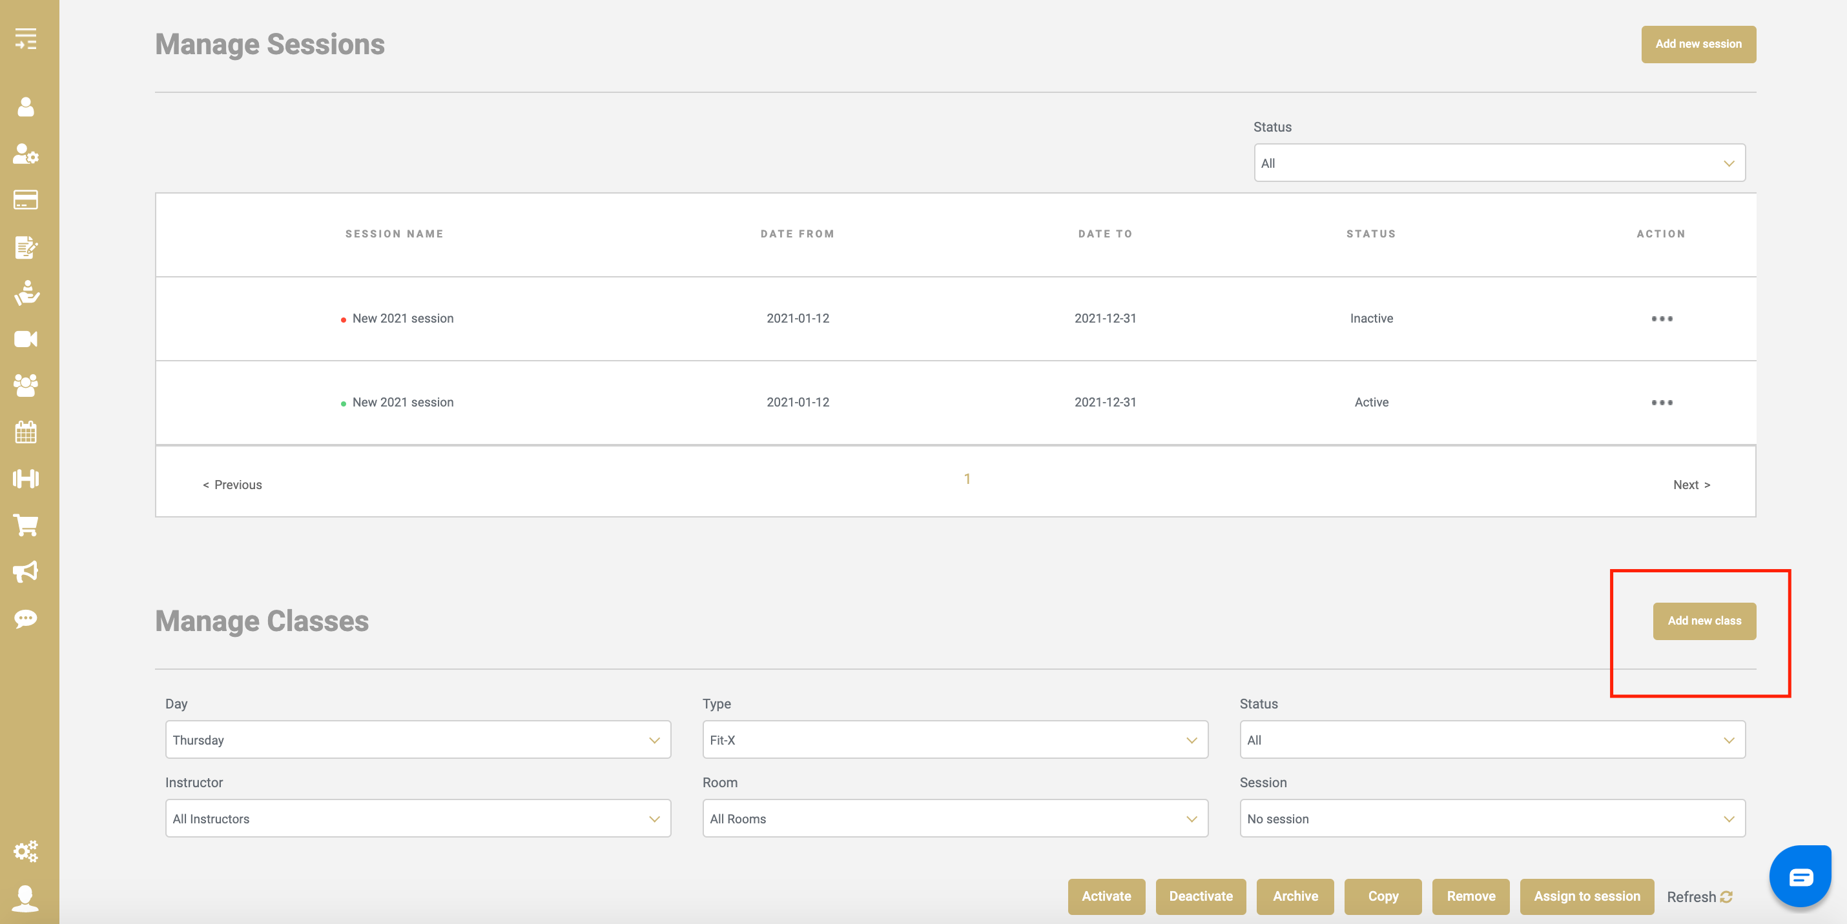Image resolution: width=1847 pixels, height=924 pixels.
Task: Open the Room dropdown showing All Rooms
Action: pos(955,819)
